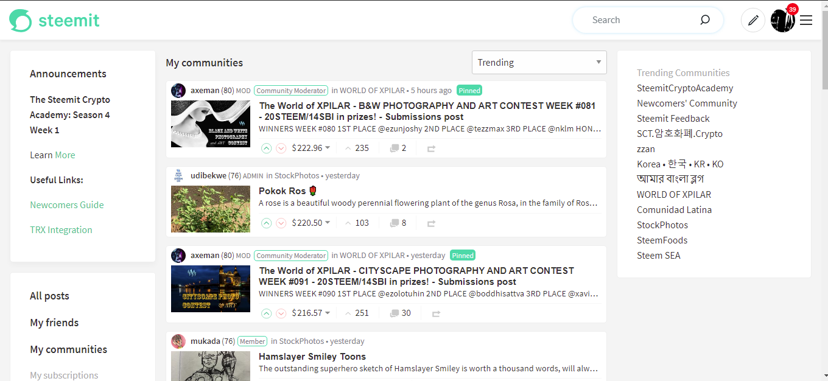The width and height of the screenshot is (828, 381).
Task: Resteem the Pokok Ros post
Action: click(x=431, y=223)
